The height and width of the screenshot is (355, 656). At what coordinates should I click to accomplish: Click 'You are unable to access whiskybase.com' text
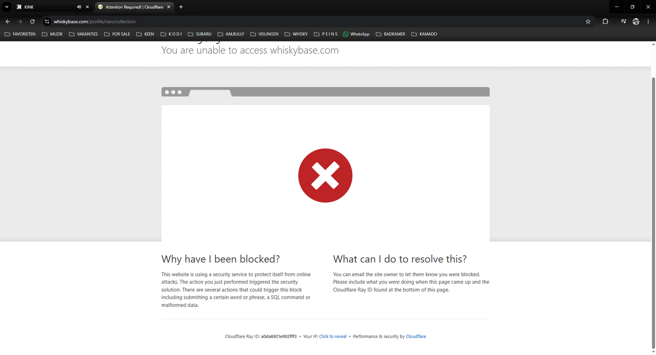[x=250, y=50]
